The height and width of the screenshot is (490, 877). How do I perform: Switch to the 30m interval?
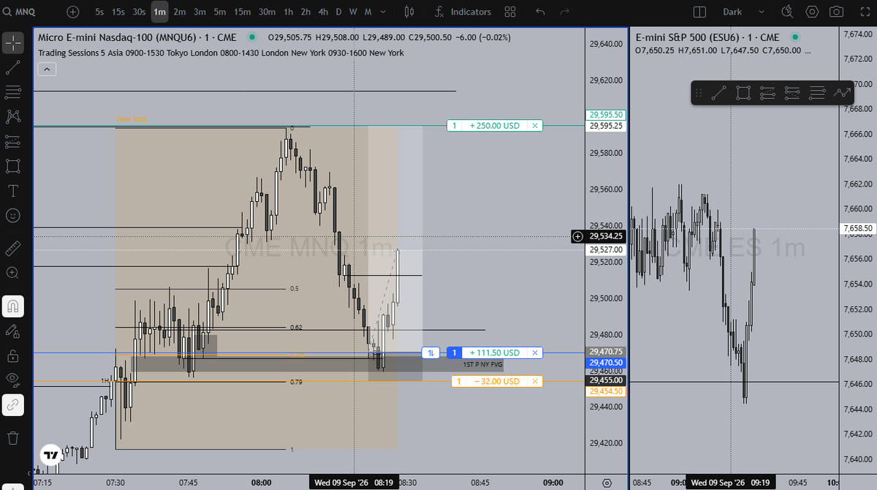[x=267, y=12]
